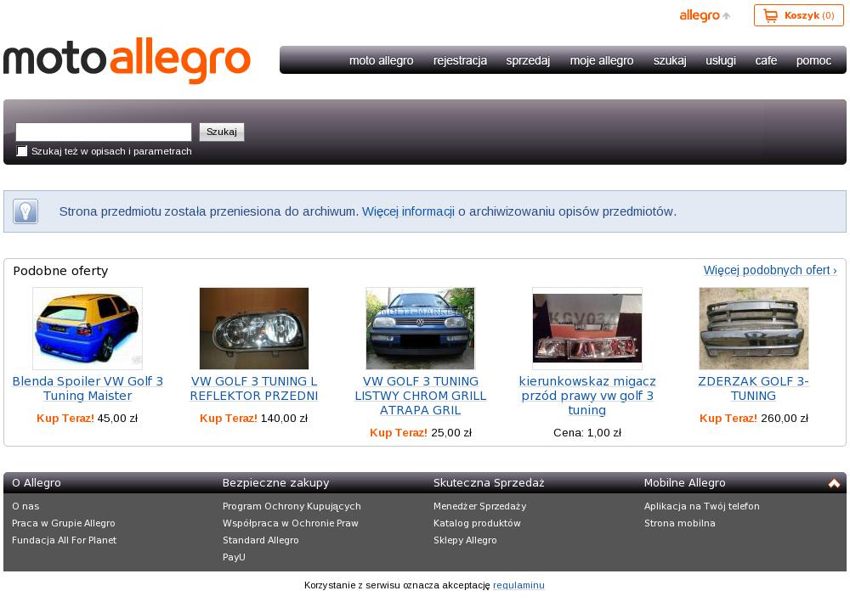The image size is (850, 602).
Task: Open the black bumper zderzak thumbnail
Action: click(x=753, y=329)
